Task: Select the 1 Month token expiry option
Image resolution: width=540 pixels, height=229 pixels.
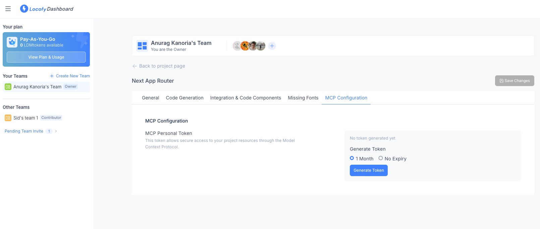Action: point(352,158)
